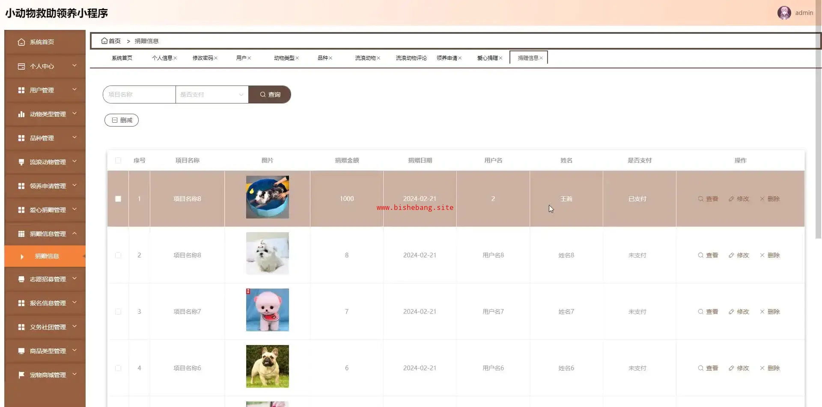
Task: View the record for 姓名8
Action: point(708,255)
